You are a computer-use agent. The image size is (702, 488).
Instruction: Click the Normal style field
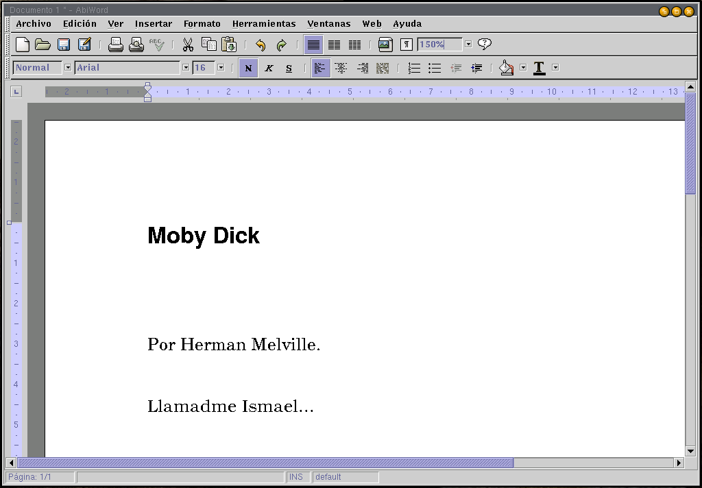pos(37,68)
